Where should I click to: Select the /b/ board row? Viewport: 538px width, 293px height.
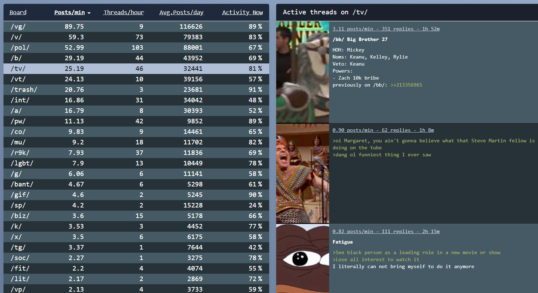point(136,58)
